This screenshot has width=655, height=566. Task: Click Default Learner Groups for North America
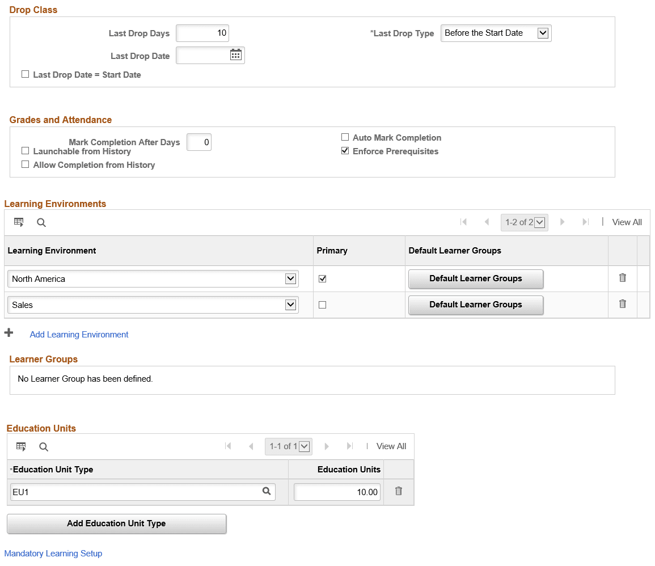475,278
